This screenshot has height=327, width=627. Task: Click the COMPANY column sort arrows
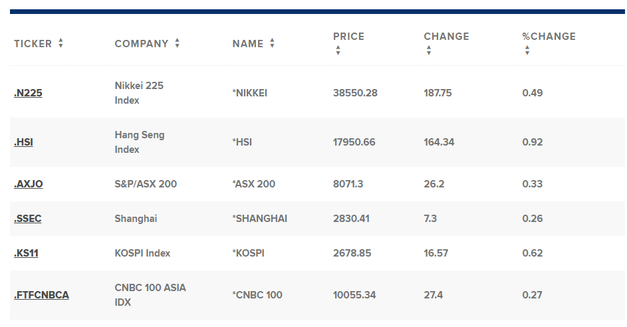click(177, 43)
